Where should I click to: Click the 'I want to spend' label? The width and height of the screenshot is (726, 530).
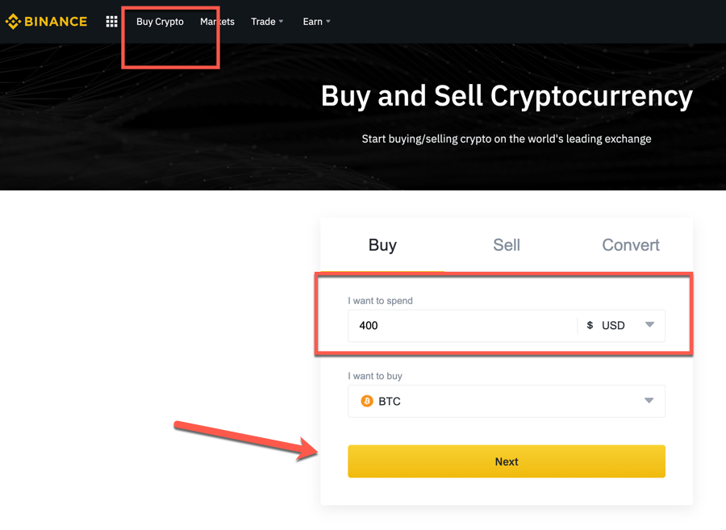[x=380, y=301]
